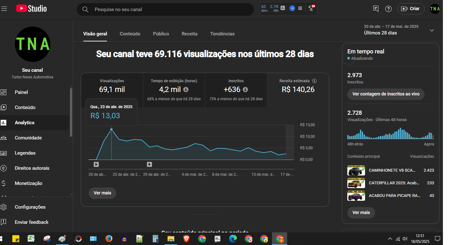This screenshot has height=245, width=454.
Task: Switch to the Tendências tab
Action: point(222,34)
